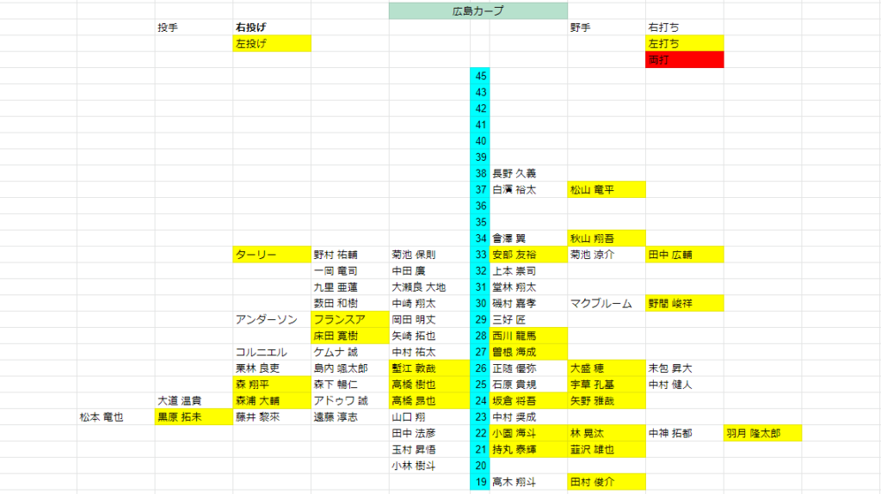Select the 松山 竜平 cell
This screenshot has width=881, height=494.
(607, 189)
